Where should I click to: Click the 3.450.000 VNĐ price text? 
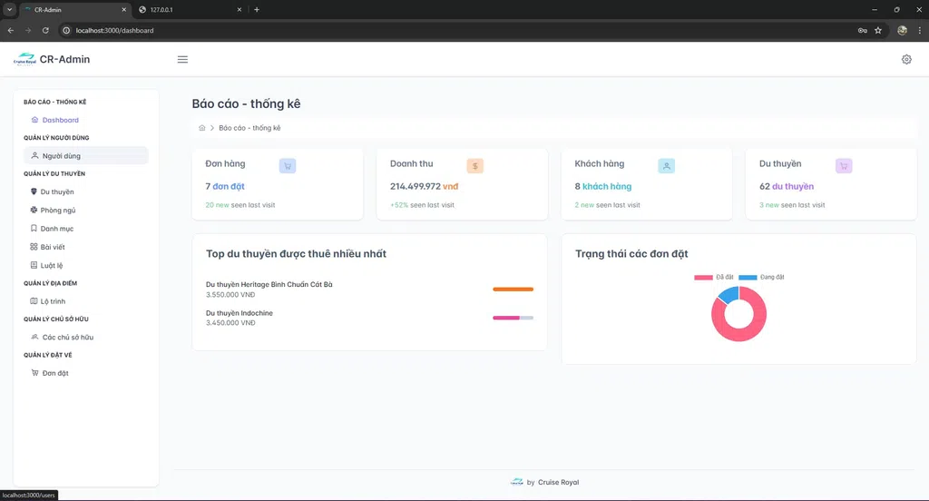tap(230, 323)
